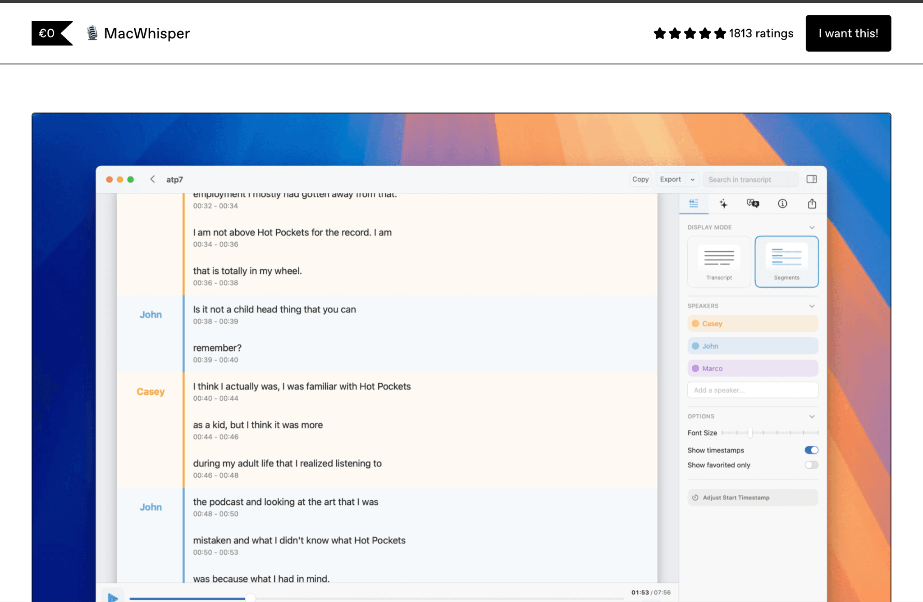
Task: Collapse the Display Mode section
Action: (812, 227)
